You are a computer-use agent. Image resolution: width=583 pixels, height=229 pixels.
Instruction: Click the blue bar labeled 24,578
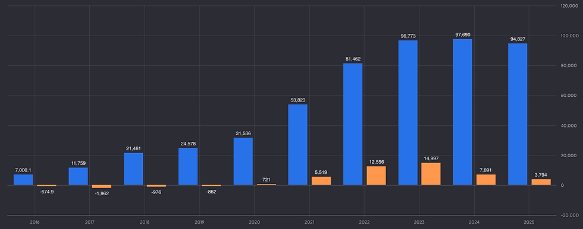click(x=188, y=167)
